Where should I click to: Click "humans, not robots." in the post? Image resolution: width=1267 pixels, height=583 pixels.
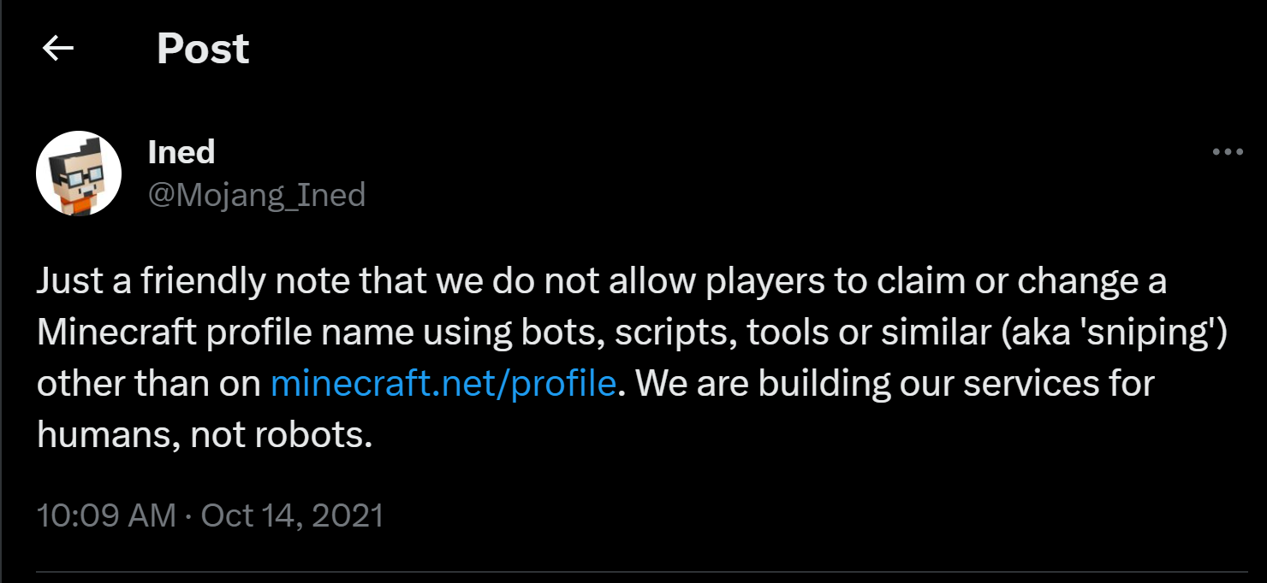205,435
